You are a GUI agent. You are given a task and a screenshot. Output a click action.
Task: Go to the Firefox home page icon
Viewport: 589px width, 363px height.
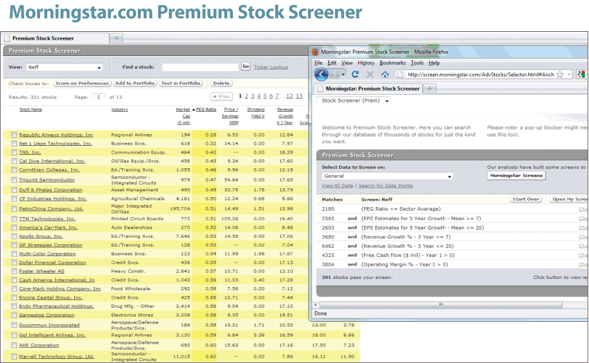coord(385,74)
